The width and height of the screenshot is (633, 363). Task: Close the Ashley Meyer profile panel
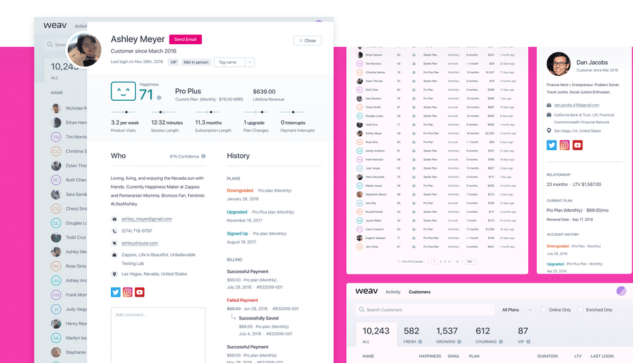[308, 40]
